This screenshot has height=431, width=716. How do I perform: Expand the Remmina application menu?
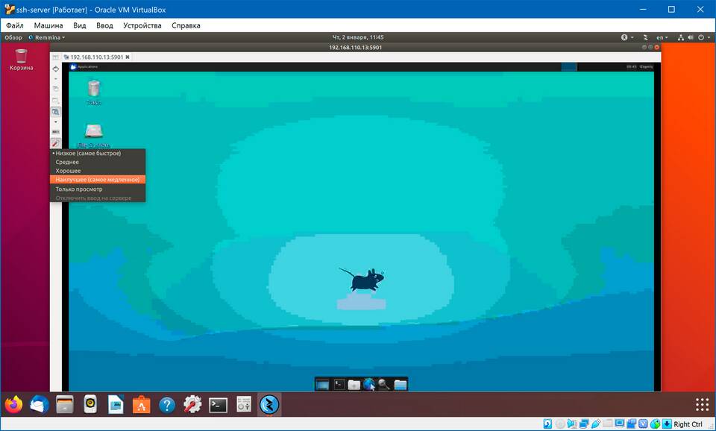click(46, 37)
